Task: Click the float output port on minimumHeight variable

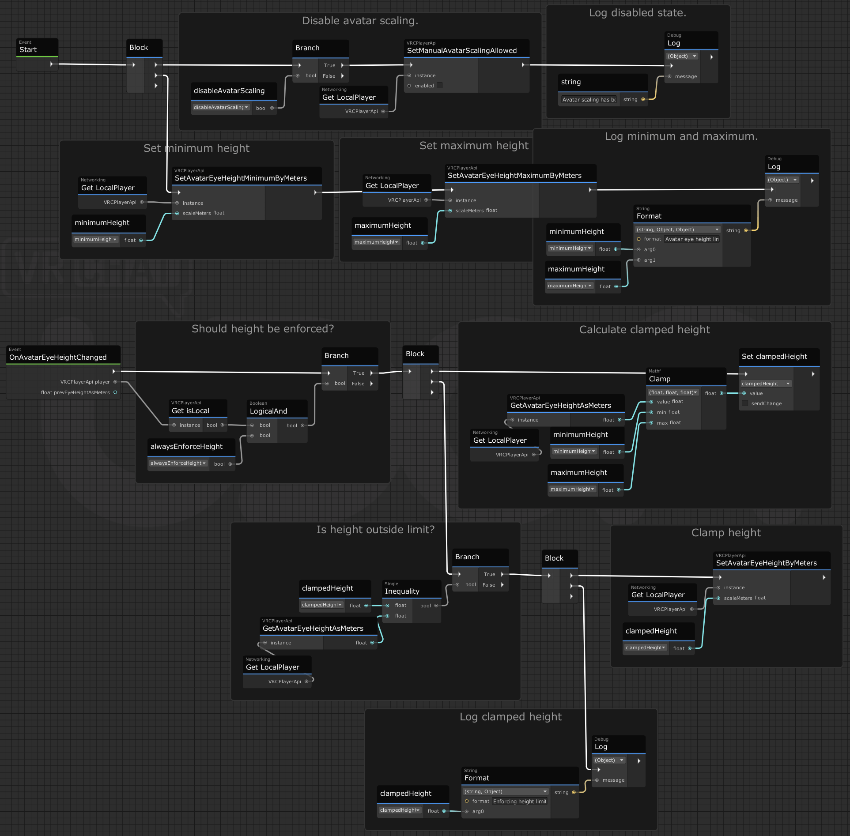Action: point(140,240)
